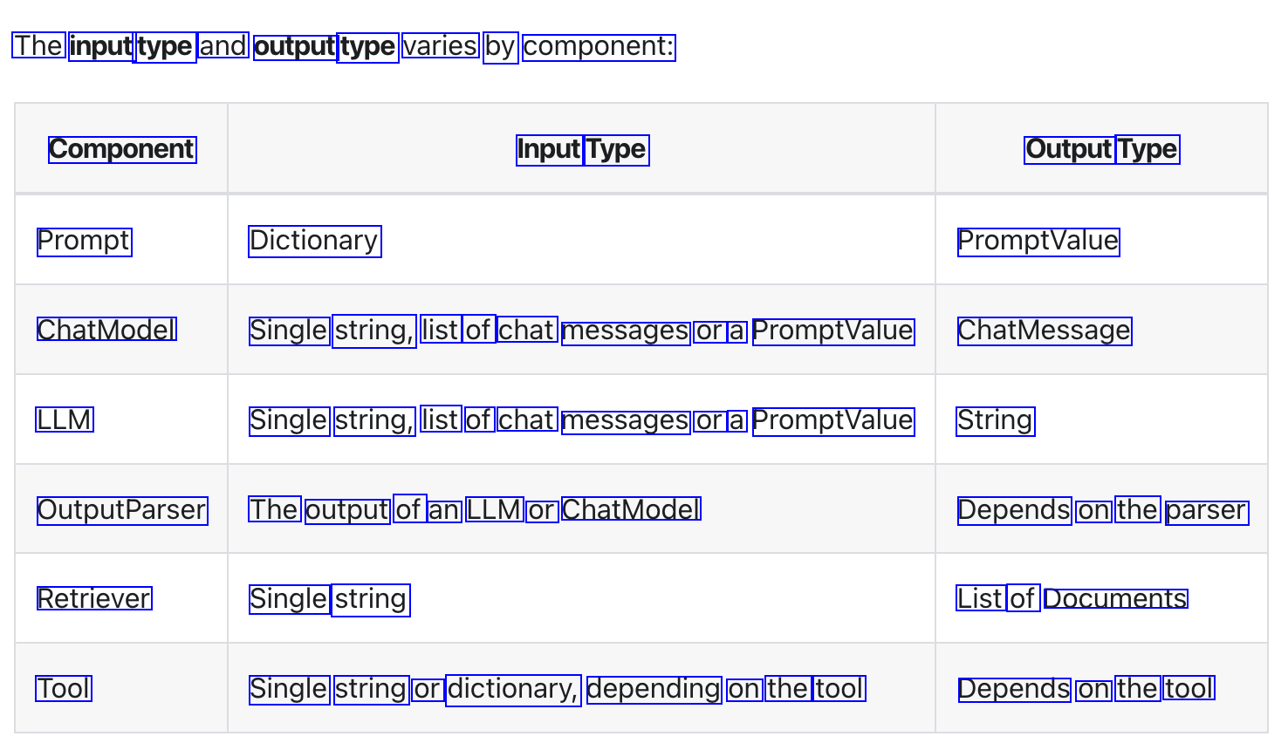Click the Dictionary input type cell
This screenshot has width=1288, height=750.
click(x=314, y=241)
